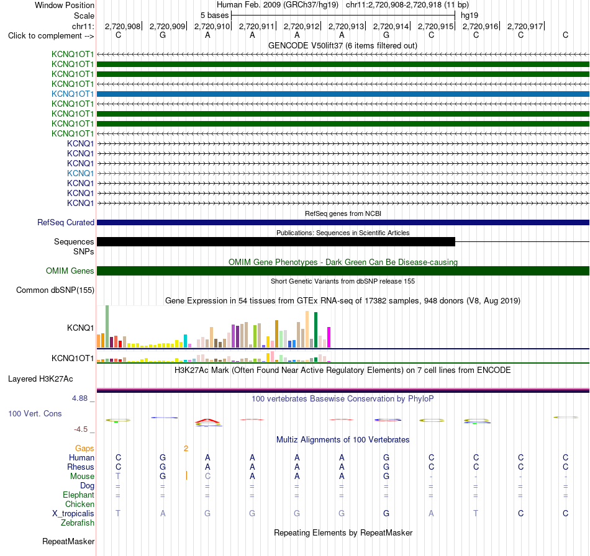This screenshot has width=590, height=556.
Task: Click KCNQ1OT1 label beside the small GTEx chart
Action: pos(73,358)
